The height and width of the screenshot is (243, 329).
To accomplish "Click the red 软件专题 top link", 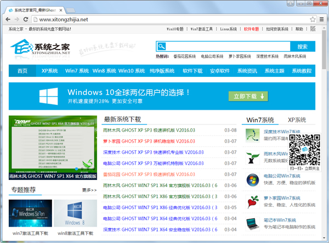I will point(251,29).
